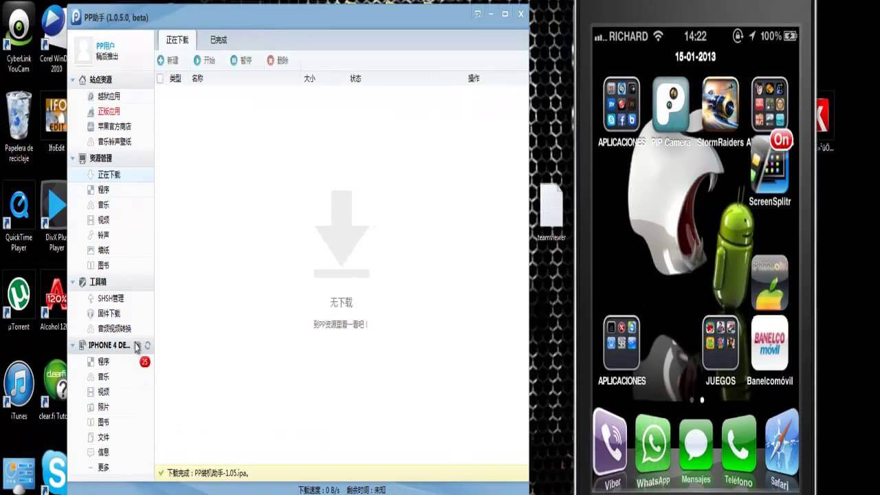Collapse the 资源管理 section
This screenshot has height=495, width=880.
pyautogui.click(x=72, y=158)
